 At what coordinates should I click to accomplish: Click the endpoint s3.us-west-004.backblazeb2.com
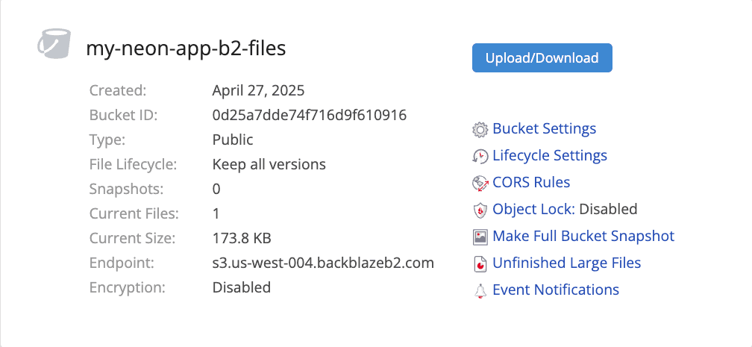coord(323,263)
